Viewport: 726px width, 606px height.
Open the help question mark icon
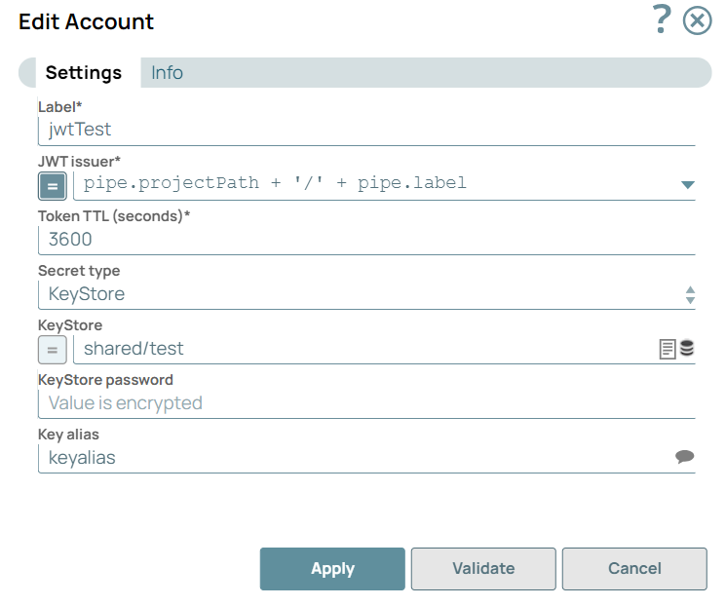tap(663, 19)
